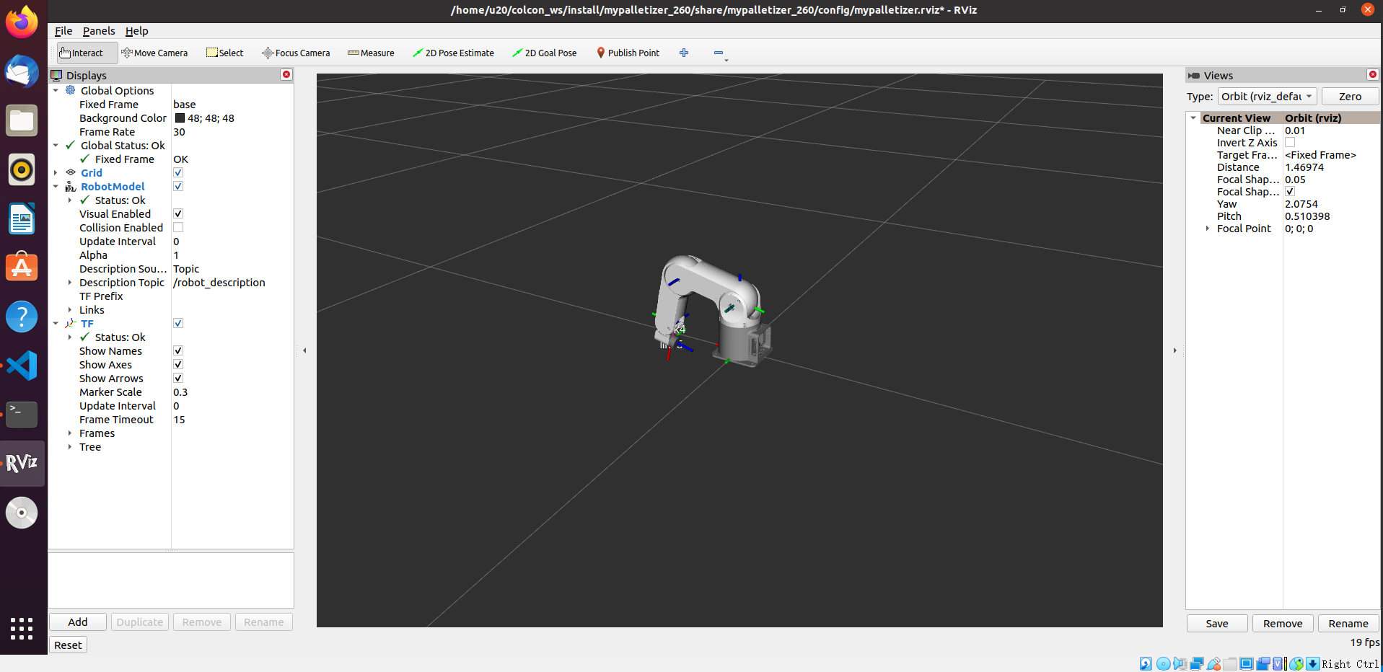Open the Panels menu
This screenshot has height=672, width=1383.
pos(99,31)
